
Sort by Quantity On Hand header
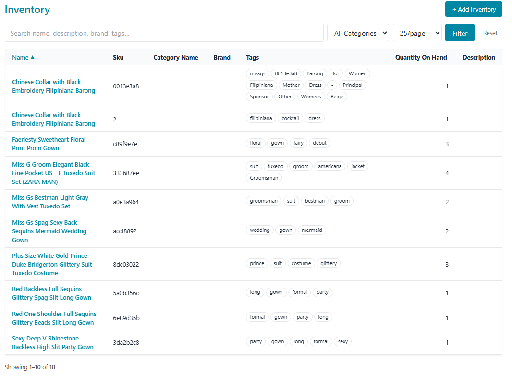(x=421, y=57)
